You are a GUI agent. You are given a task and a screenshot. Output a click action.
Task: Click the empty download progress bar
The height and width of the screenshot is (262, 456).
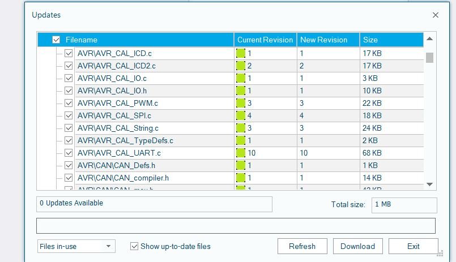coord(236,226)
